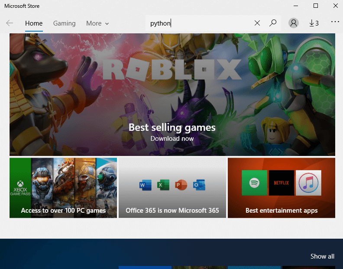Maximize the Microsoft Store window
This screenshot has height=269, width=343.
coord(316,6)
